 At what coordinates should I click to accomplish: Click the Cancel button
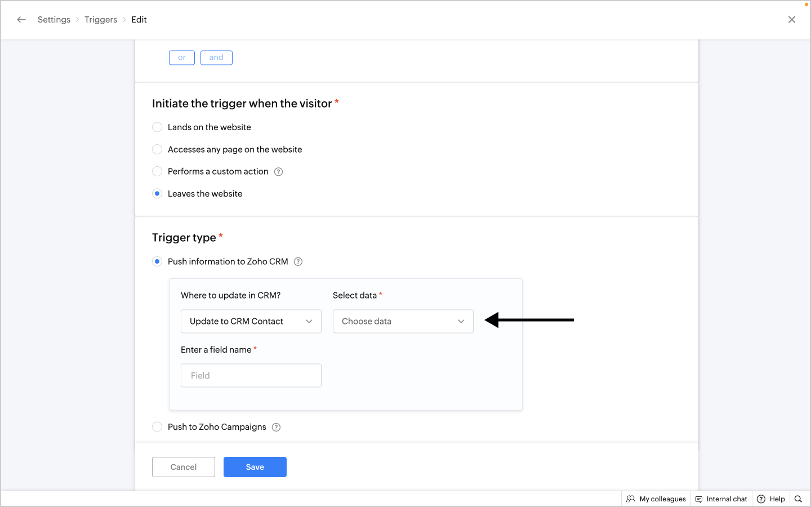(x=184, y=467)
